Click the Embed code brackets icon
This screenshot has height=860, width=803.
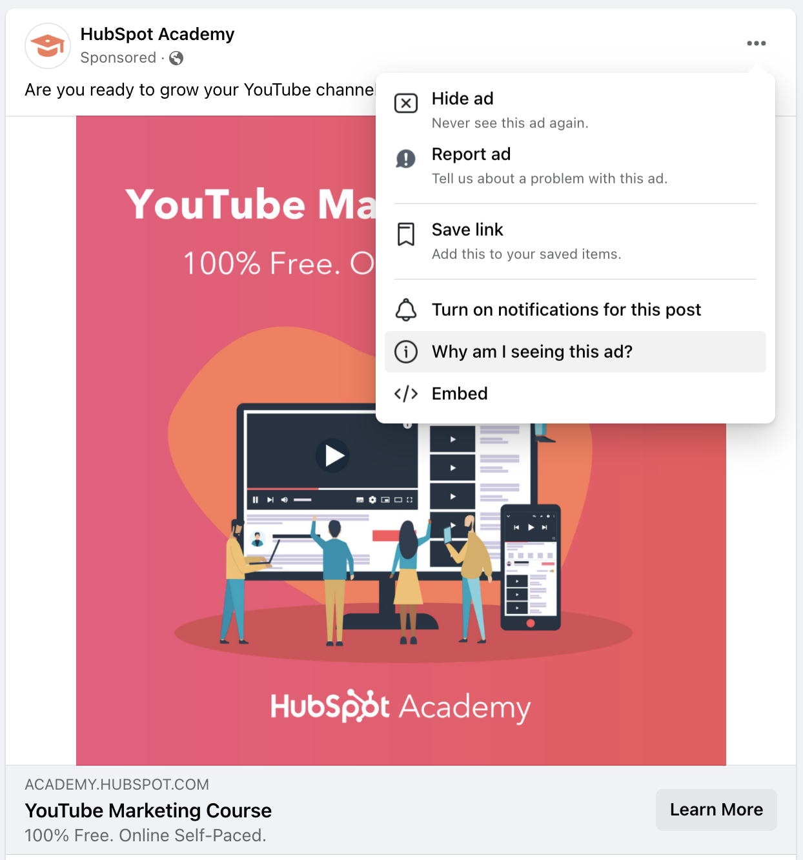[x=406, y=394]
